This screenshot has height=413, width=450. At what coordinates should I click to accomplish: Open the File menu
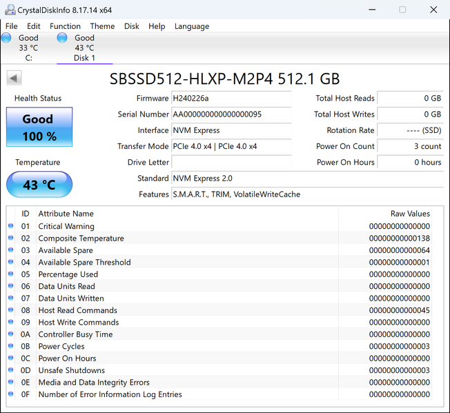point(11,26)
